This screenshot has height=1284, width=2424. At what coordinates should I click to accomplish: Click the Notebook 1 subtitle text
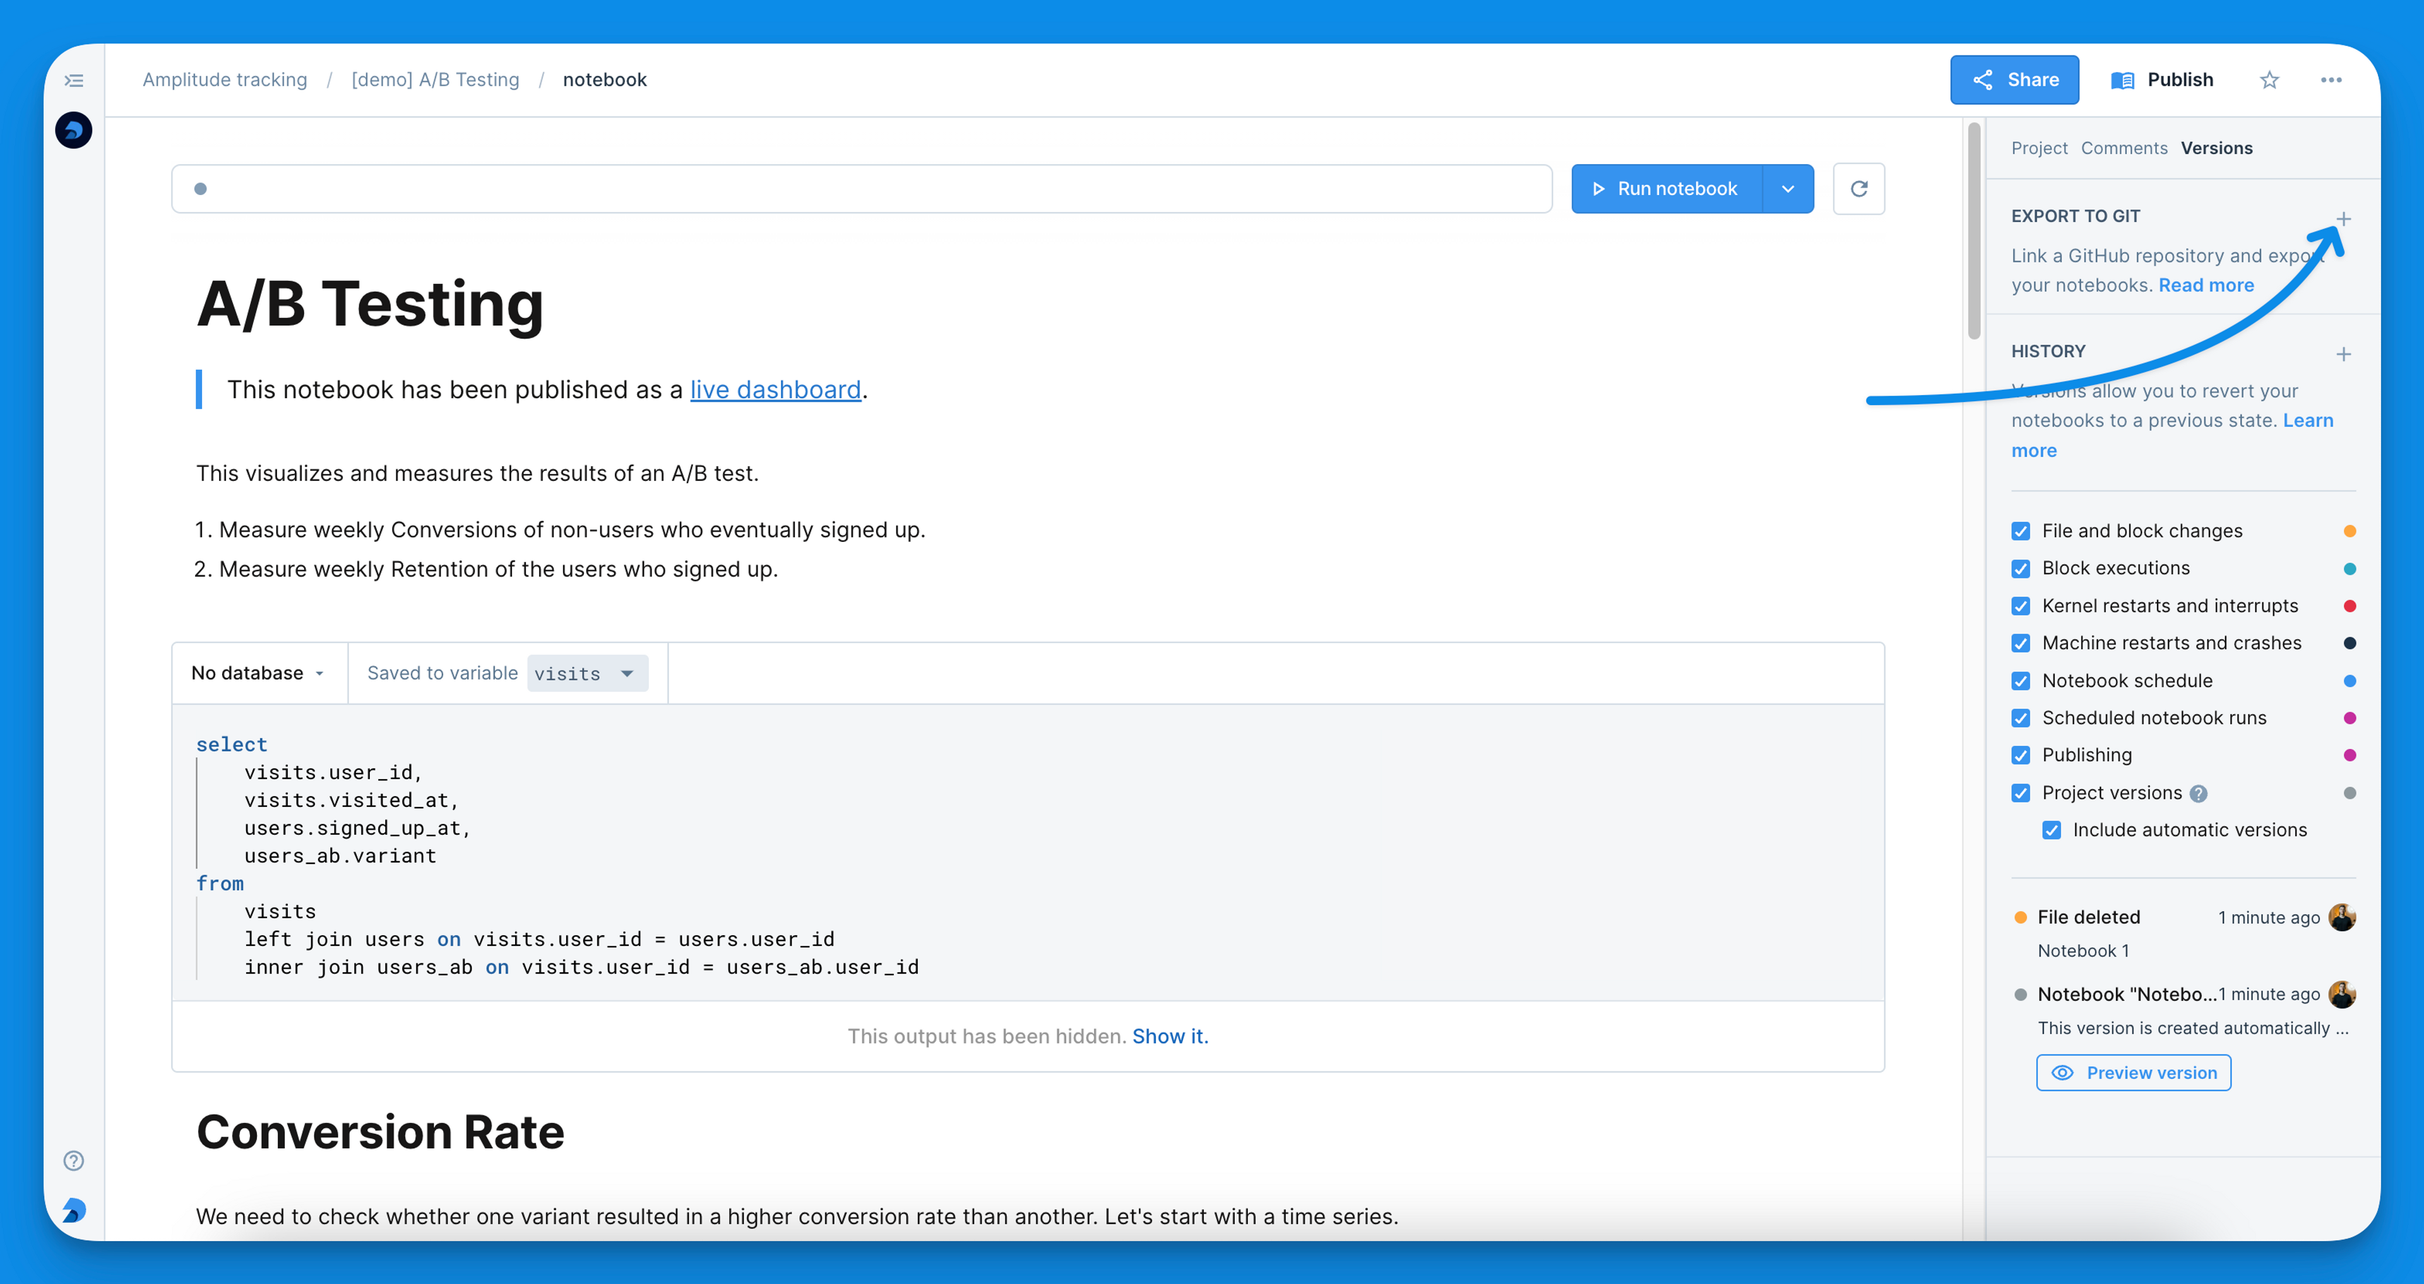[x=2082, y=951]
